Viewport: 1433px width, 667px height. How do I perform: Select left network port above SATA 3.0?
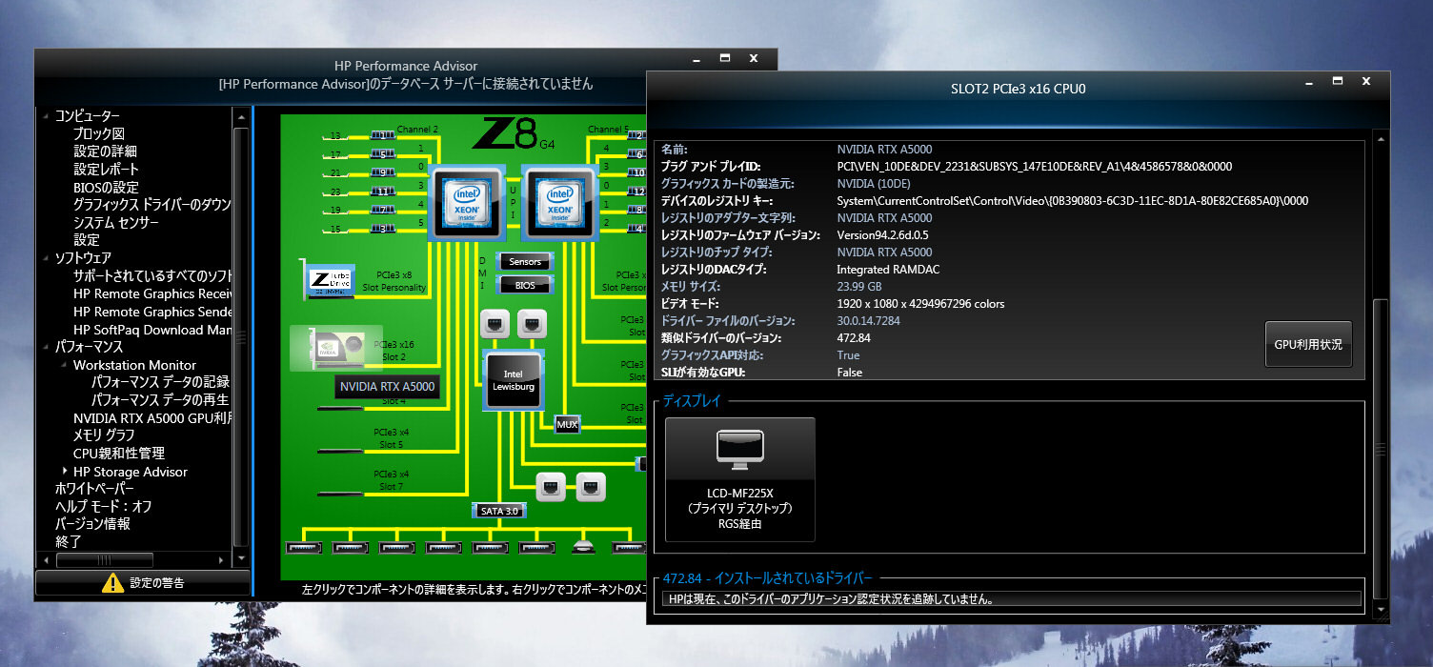point(551,487)
